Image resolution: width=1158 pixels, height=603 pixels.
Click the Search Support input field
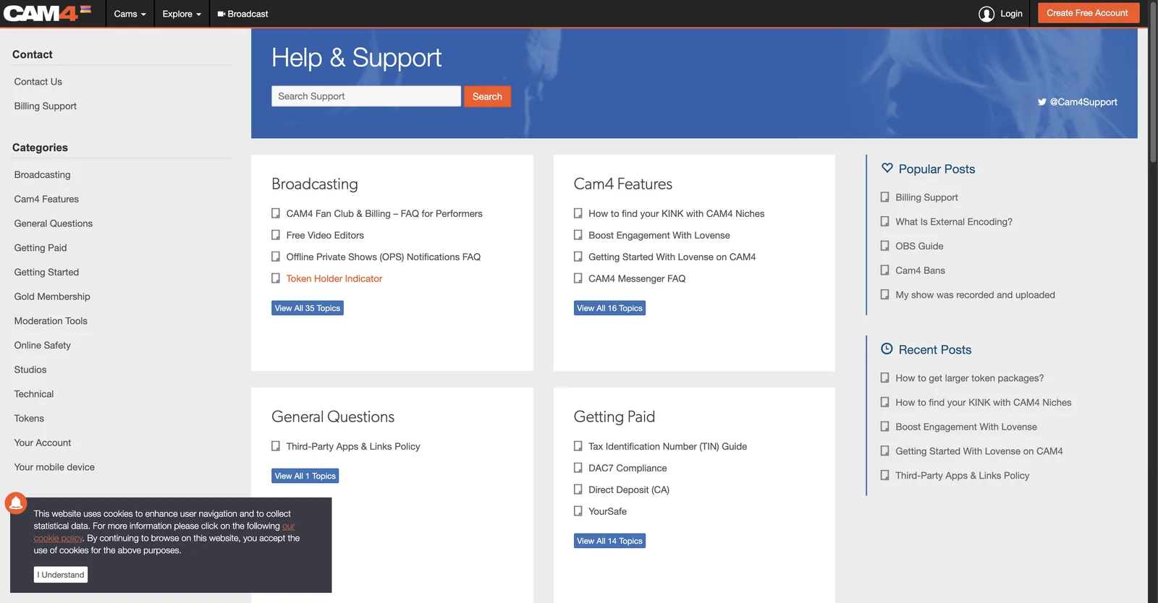pyautogui.click(x=366, y=96)
